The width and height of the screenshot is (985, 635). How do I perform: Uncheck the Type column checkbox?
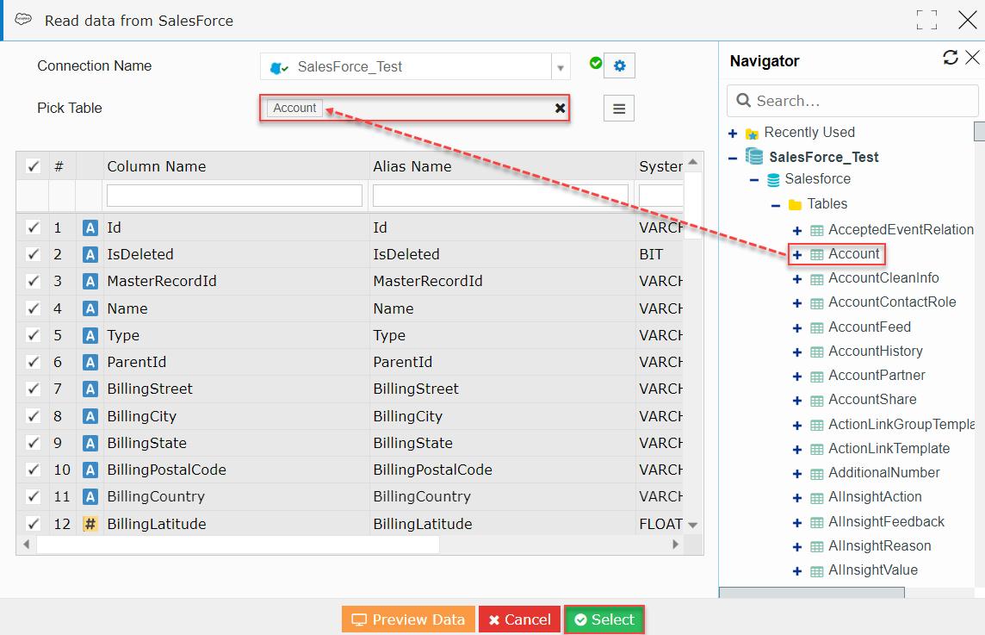34,334
